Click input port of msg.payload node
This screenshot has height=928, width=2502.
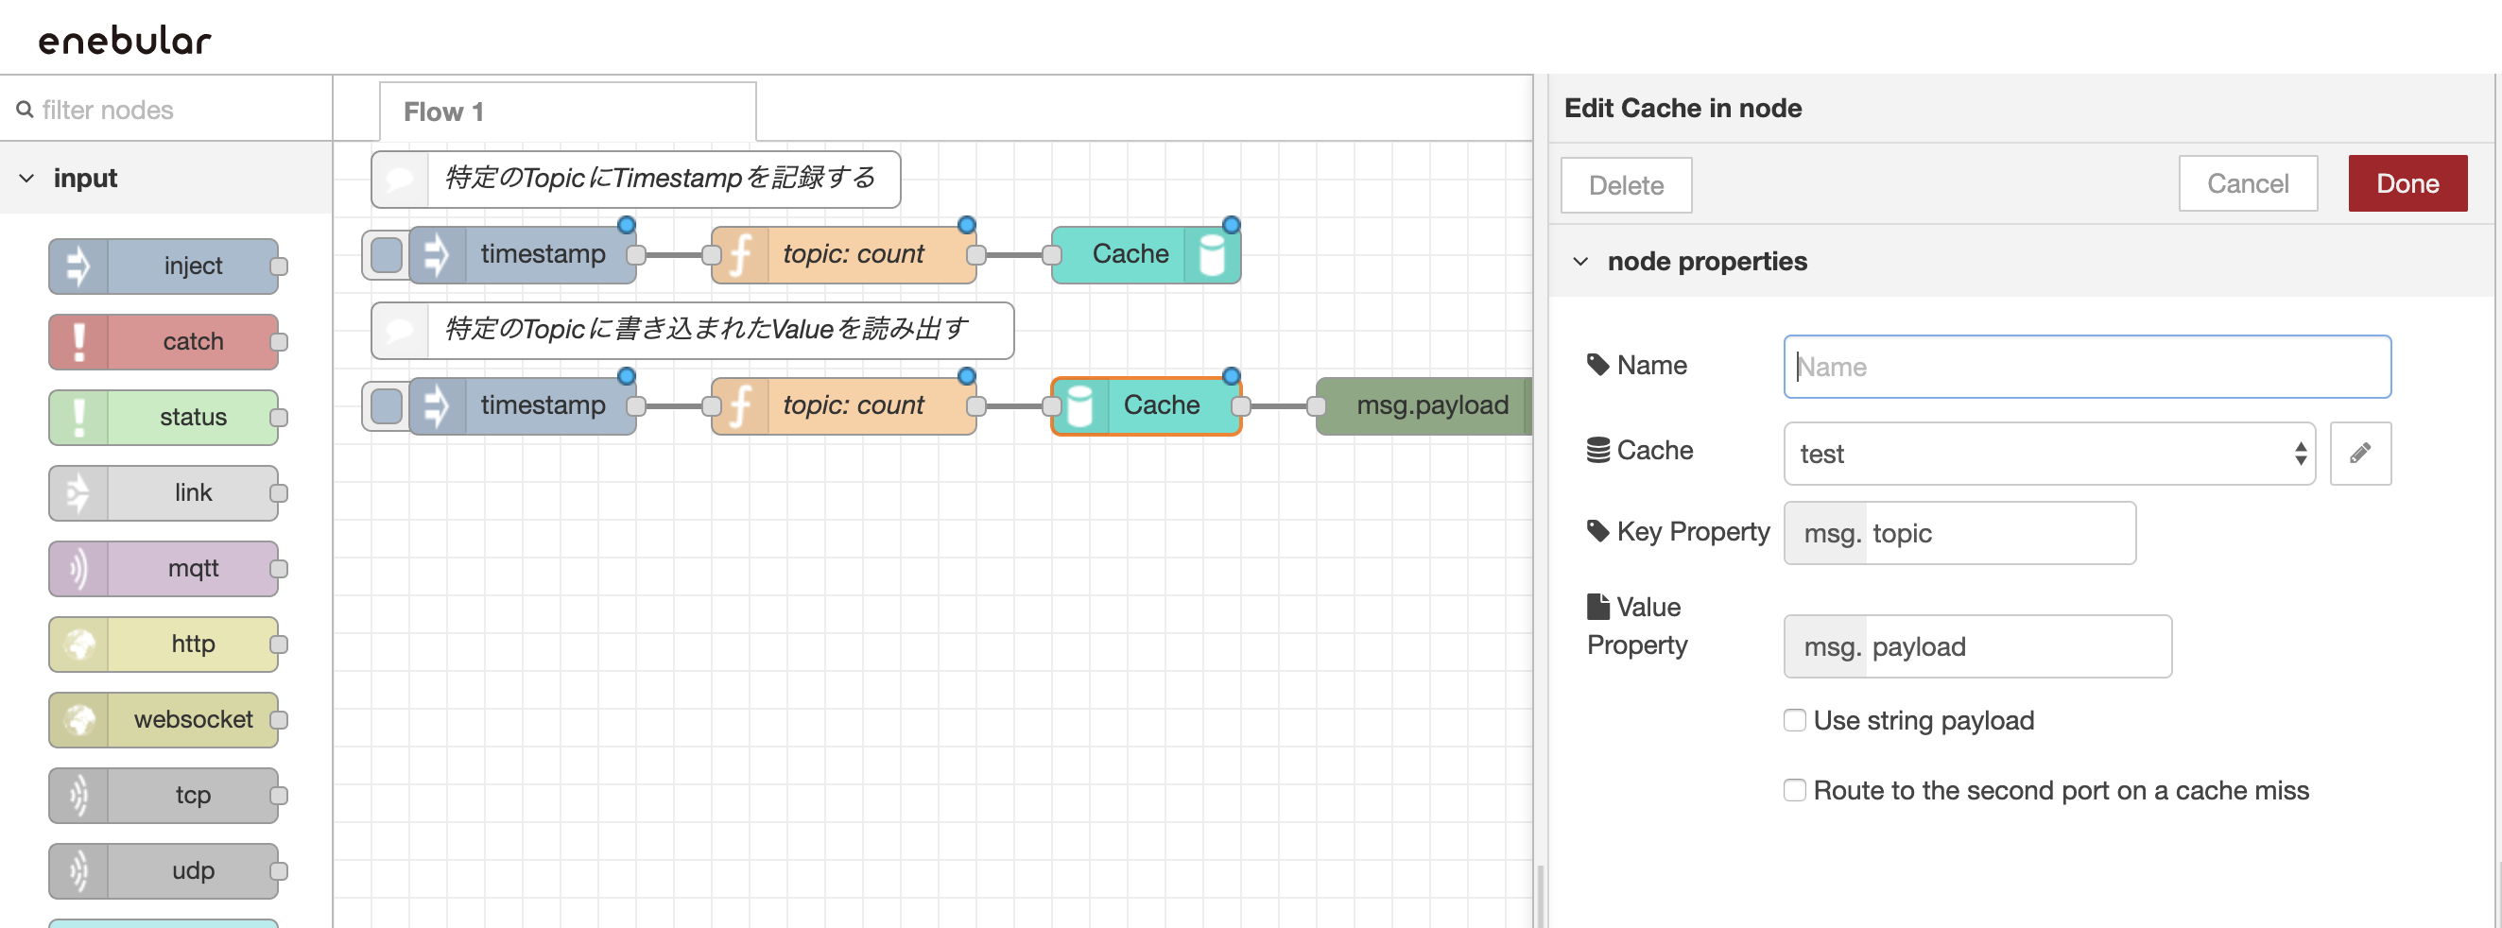(x=1317, y=405)
